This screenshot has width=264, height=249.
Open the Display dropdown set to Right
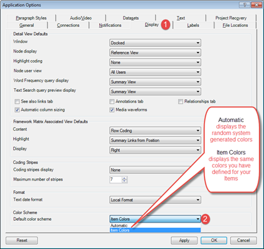(x=155, y=150)
